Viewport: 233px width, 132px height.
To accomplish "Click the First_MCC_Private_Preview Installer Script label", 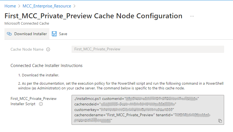I will (33, 101).
